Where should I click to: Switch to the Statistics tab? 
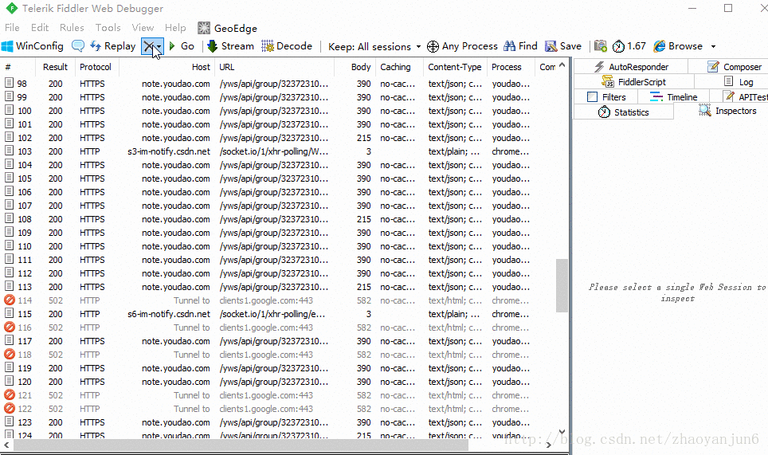(624, 112)
